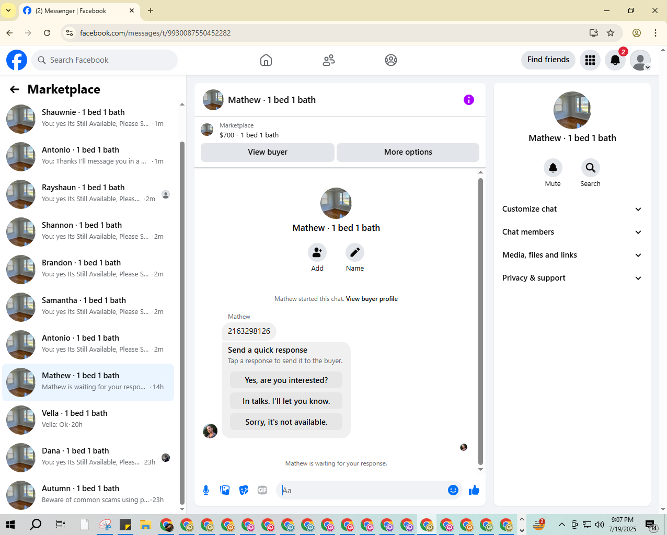Open Brandon 1 bed 1 bath conversation
The width and height of the screenshot is (667, 535).
pyautogui.click(x=88, y=270)
